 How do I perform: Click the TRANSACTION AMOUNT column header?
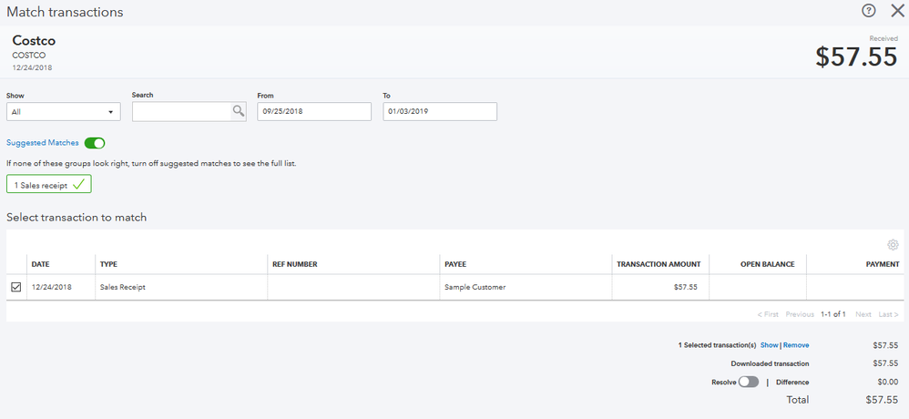(659, 264)
